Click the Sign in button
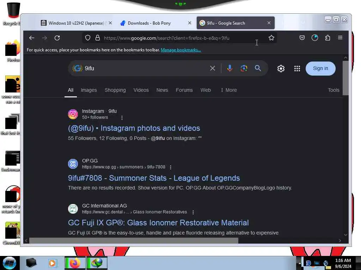 [320, 69]
